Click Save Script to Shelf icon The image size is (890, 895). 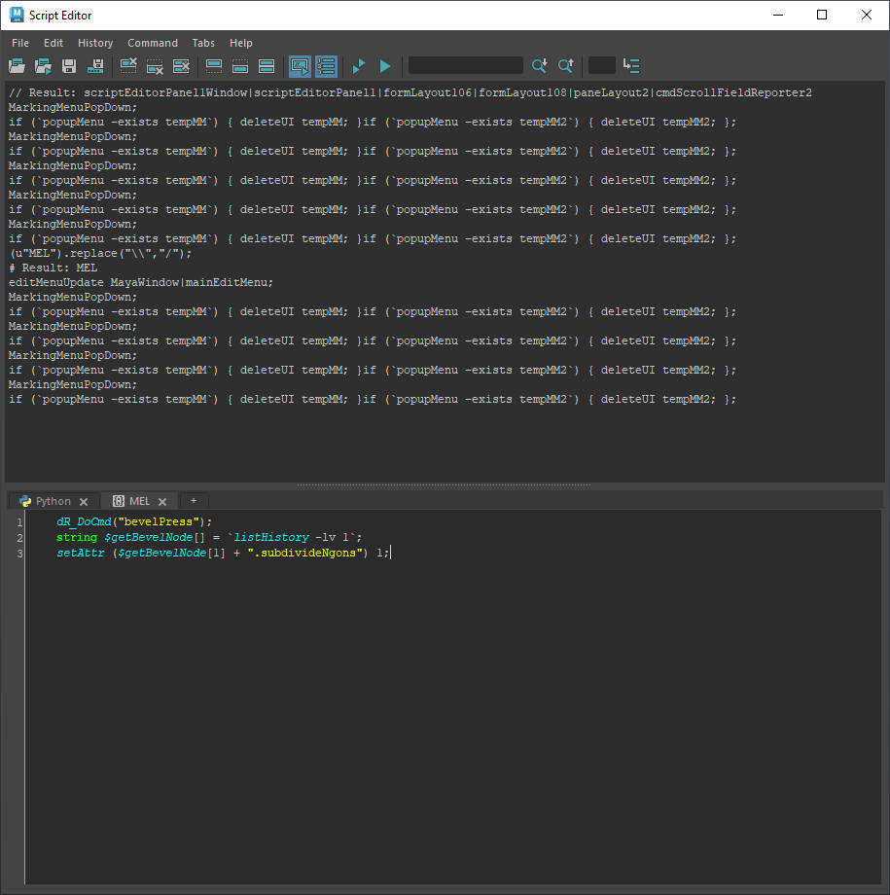(95, 66)
